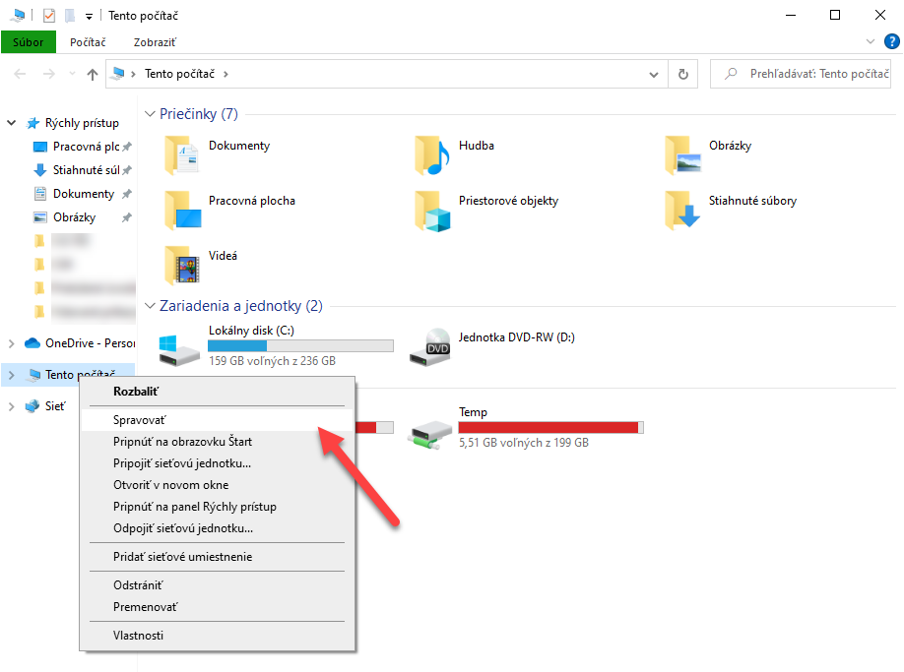Open the Priestorové objekty folder
The width and height of the screenshot is (904, 672).
pos(486,211)
